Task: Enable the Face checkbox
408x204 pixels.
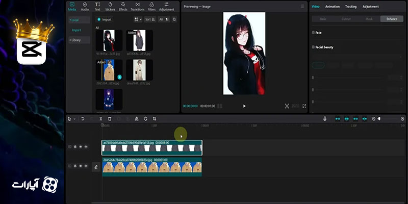Action: (x=313, y=33)
